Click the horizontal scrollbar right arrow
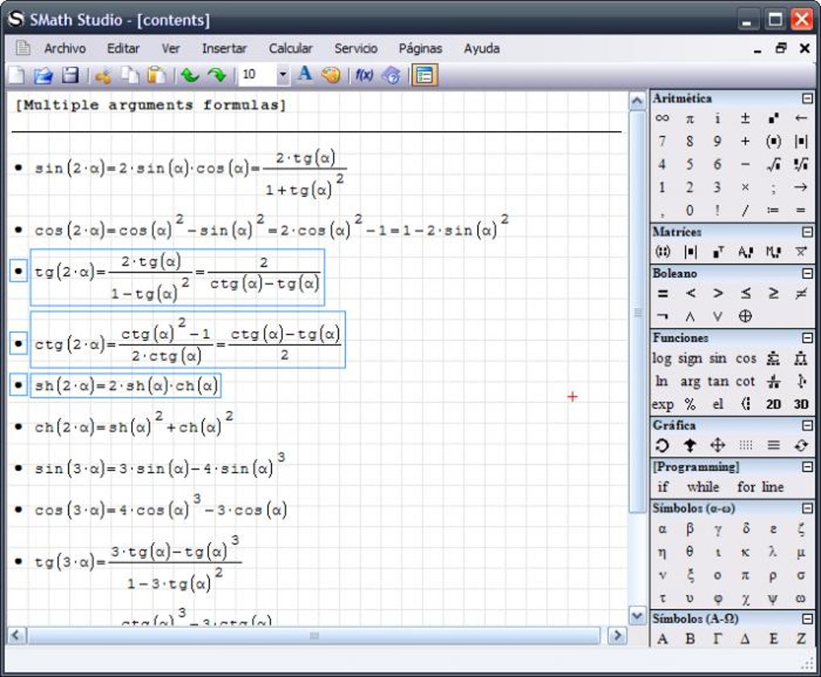This screenshot has height=677, width=821. click(617, 636)
